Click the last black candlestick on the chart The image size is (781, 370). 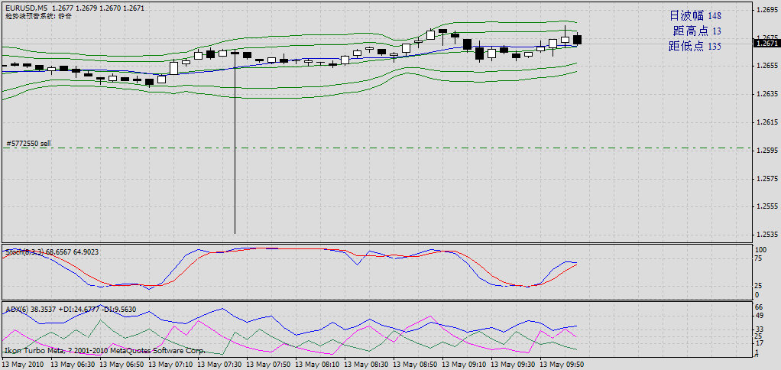pyautogui.click(x=577, y=40)
